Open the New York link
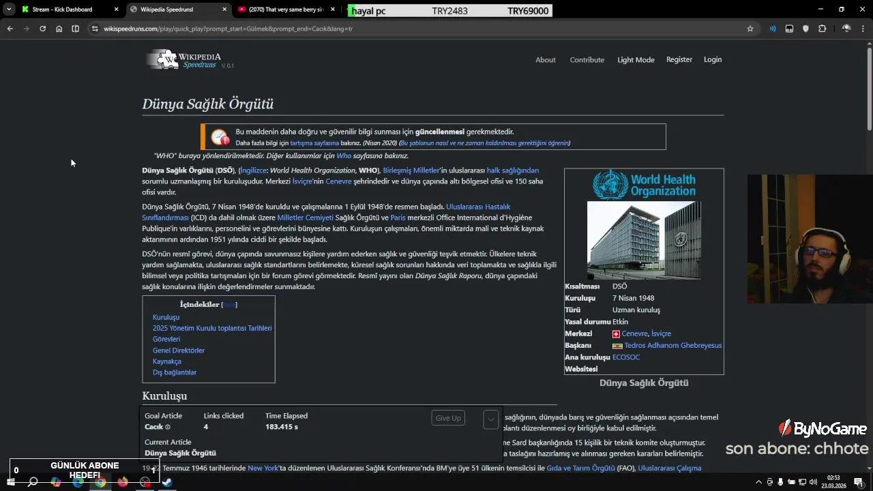 pyautogui.click(x=263, y=468)
